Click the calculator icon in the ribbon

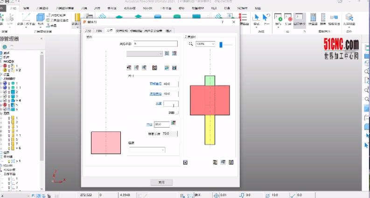point(313,19)
